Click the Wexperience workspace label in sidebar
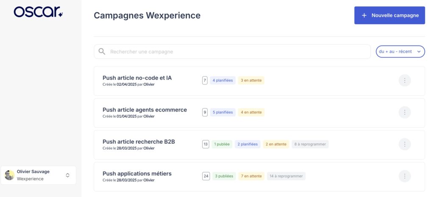 pos(30,179)
